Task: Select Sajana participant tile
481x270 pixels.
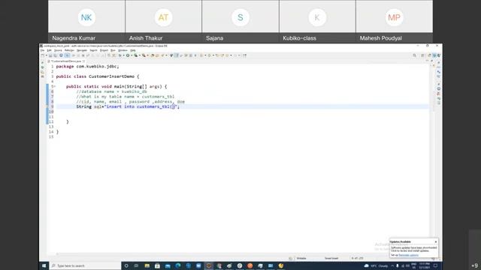Action: [x=240, y=21]
